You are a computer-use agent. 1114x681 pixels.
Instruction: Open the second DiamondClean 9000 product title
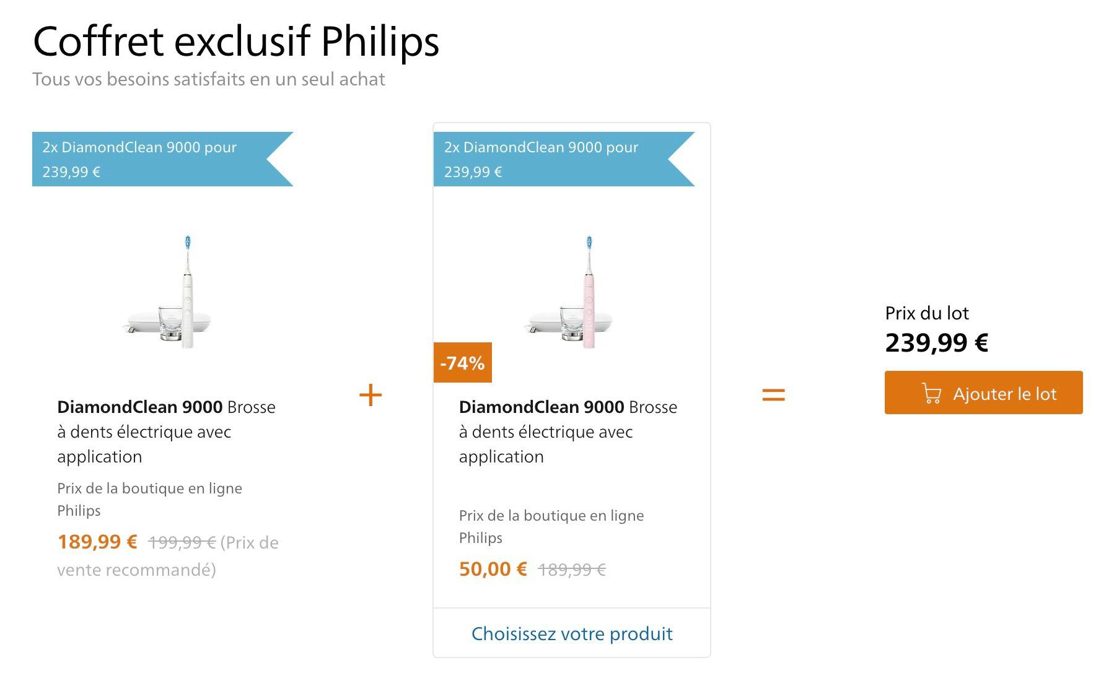click(x=568, y=432)
